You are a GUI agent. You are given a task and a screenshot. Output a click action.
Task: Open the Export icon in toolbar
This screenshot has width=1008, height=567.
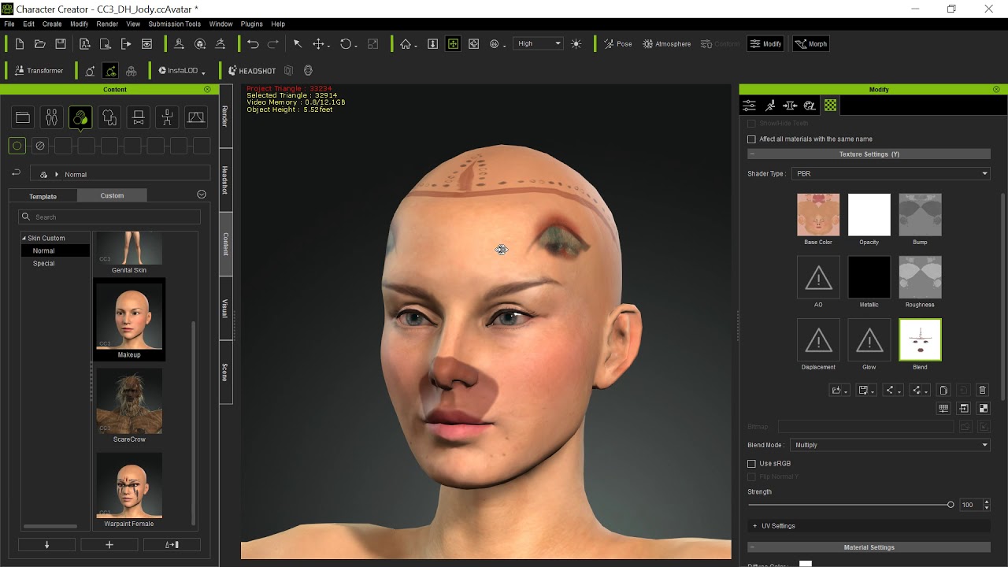coord(125,44)
